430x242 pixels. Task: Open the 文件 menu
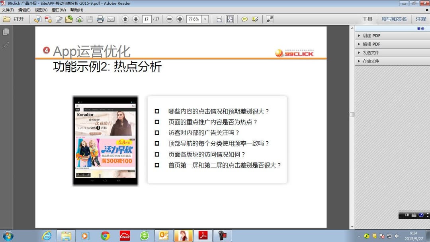(8, 11)
